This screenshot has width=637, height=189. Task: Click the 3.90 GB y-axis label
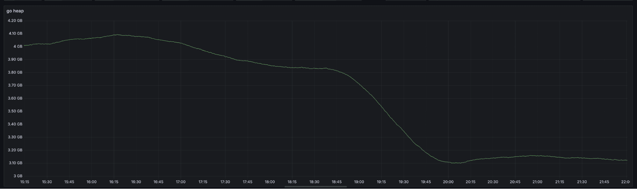point(15,59)
